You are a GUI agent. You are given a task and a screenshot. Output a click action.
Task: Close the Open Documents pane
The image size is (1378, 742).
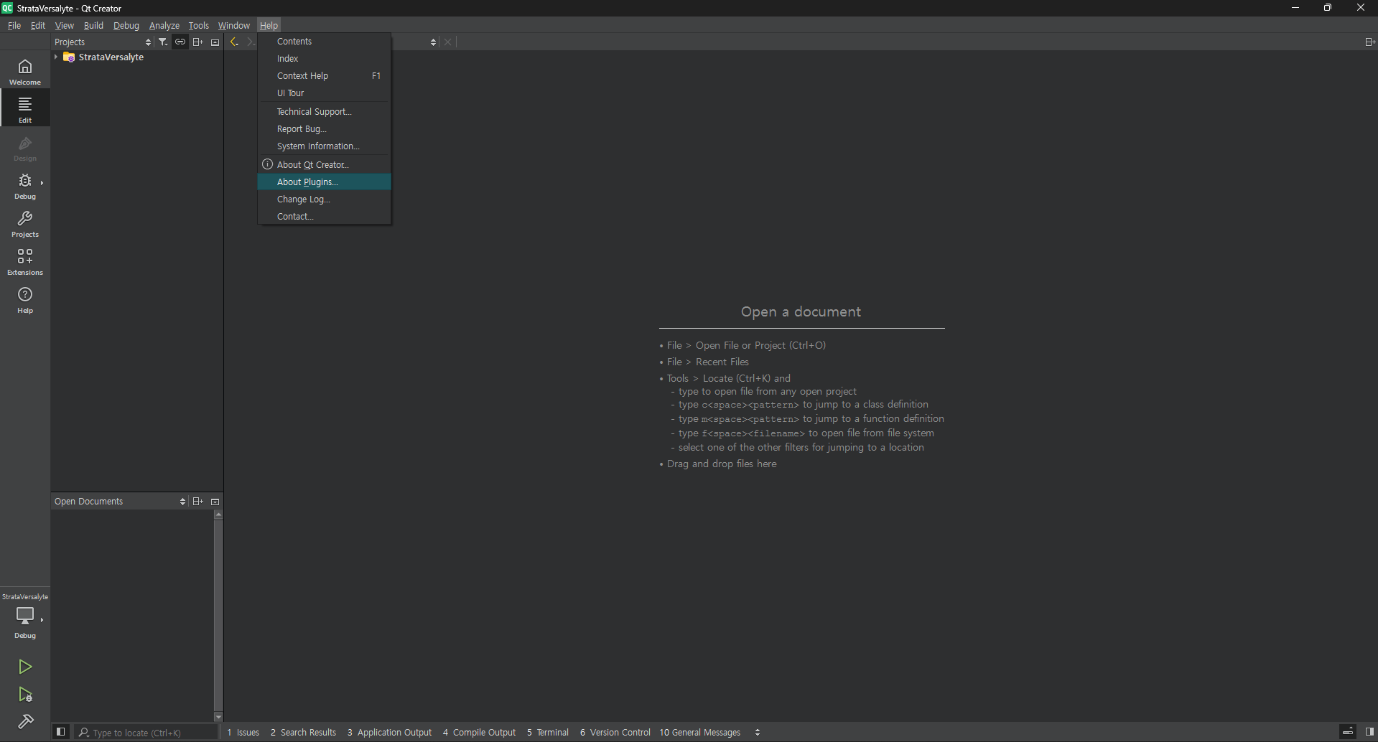tap(215, 502)
